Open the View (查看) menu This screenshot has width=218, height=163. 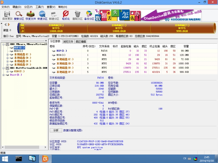click(x=51, y=7)
